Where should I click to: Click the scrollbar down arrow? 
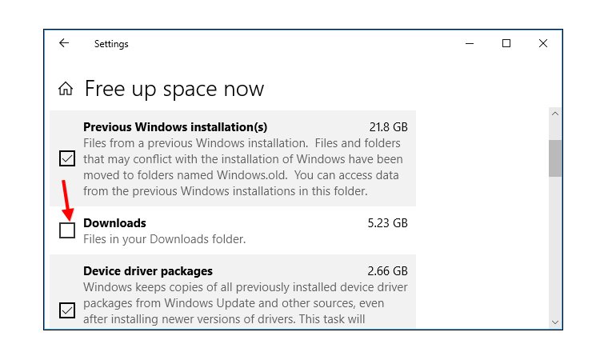(554, 322)
